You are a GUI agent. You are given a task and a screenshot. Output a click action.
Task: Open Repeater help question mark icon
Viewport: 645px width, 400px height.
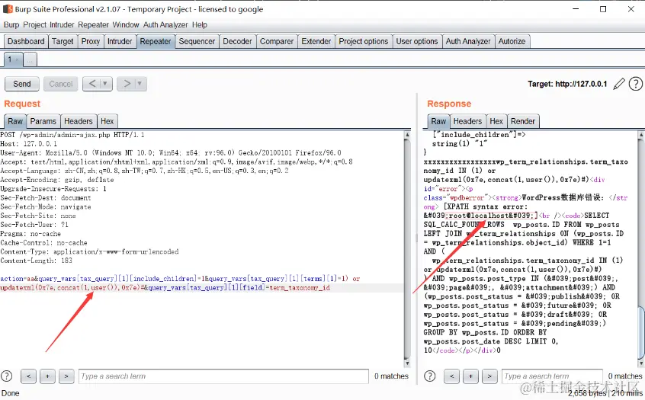[636, 84]
